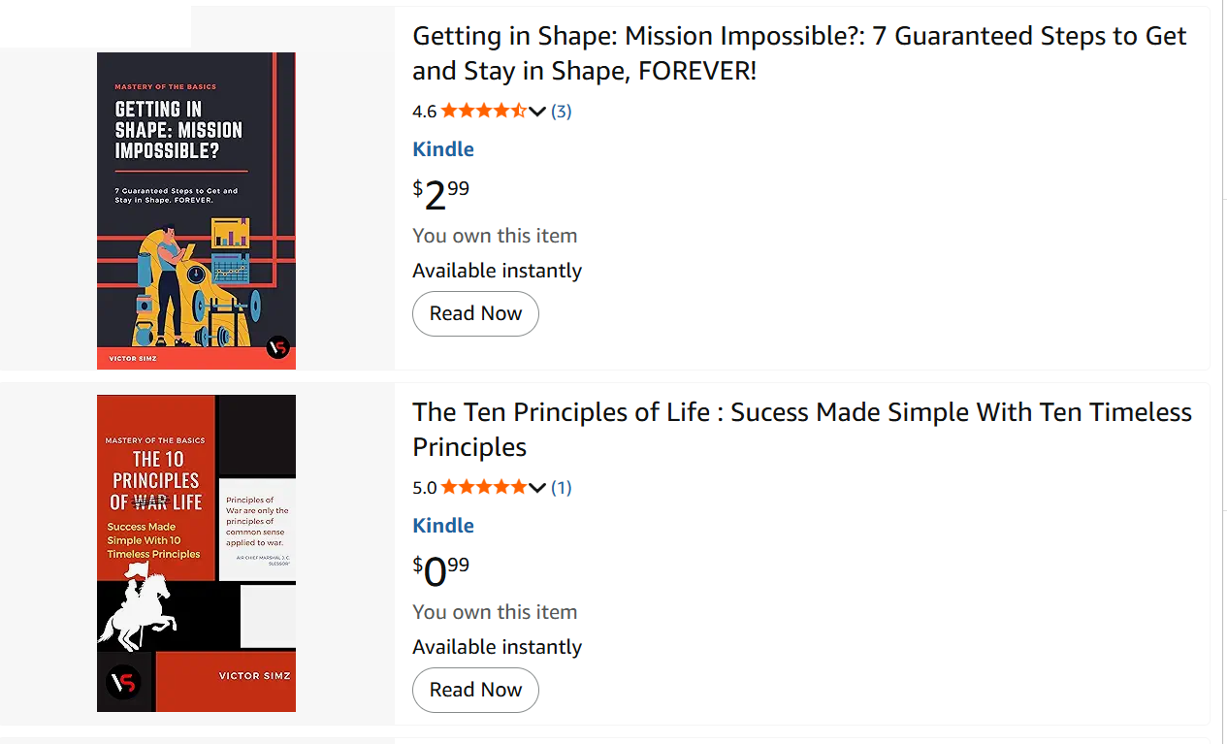The width and height of the screenshot is (1227, 744).
Task: Click the $0.99 price
Action: pyautogui.click(x=441, y=570)
